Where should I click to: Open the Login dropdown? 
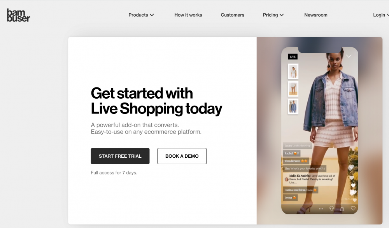point(381,15)
